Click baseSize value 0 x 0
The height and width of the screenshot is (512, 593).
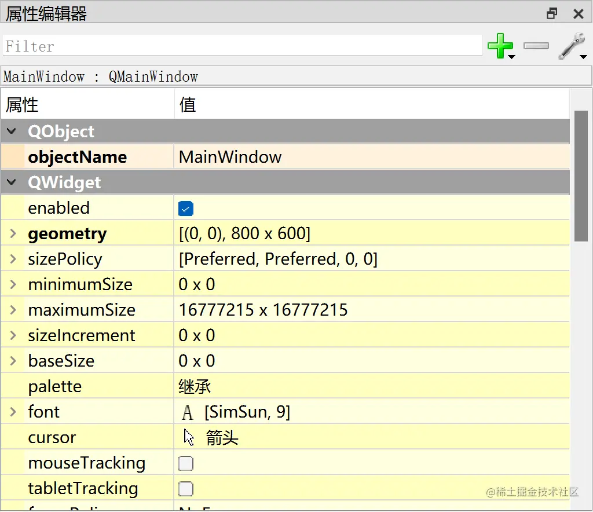coord(197,361)
